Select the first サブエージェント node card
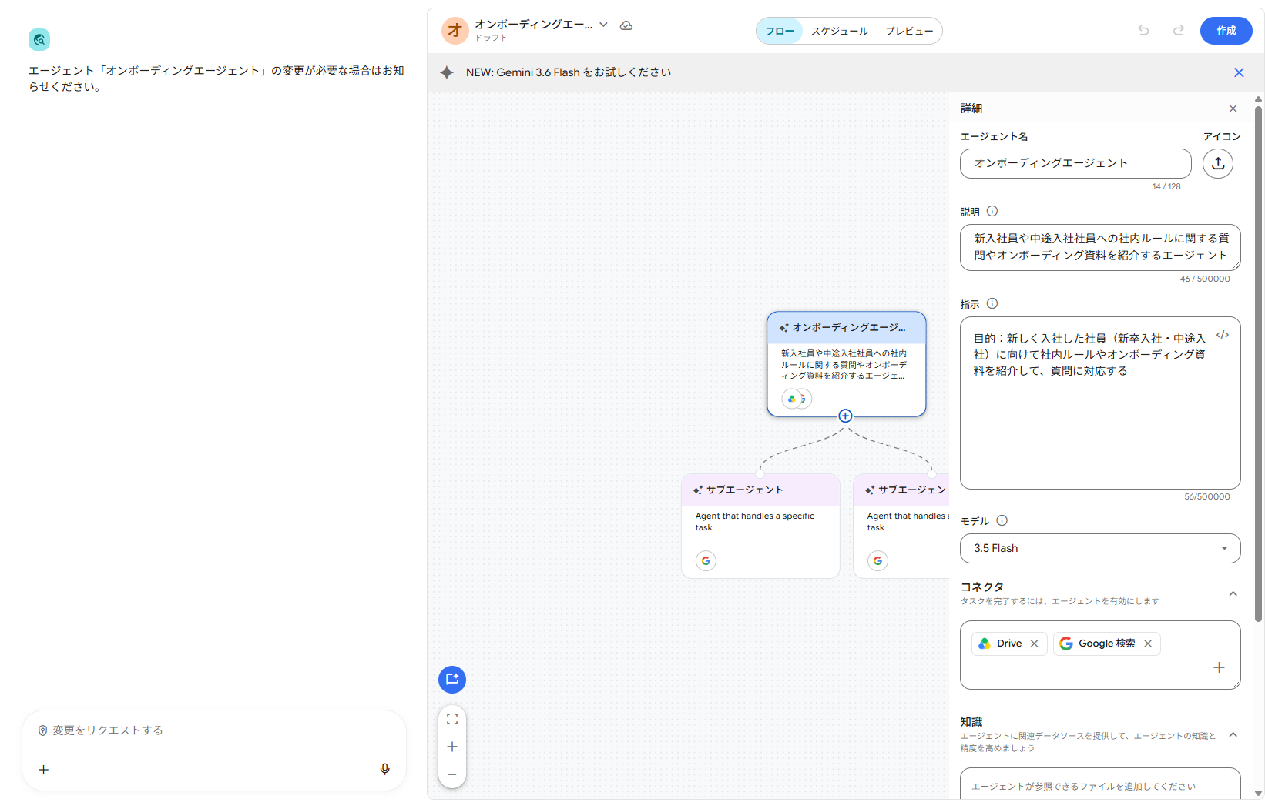 tap(760, 526)
